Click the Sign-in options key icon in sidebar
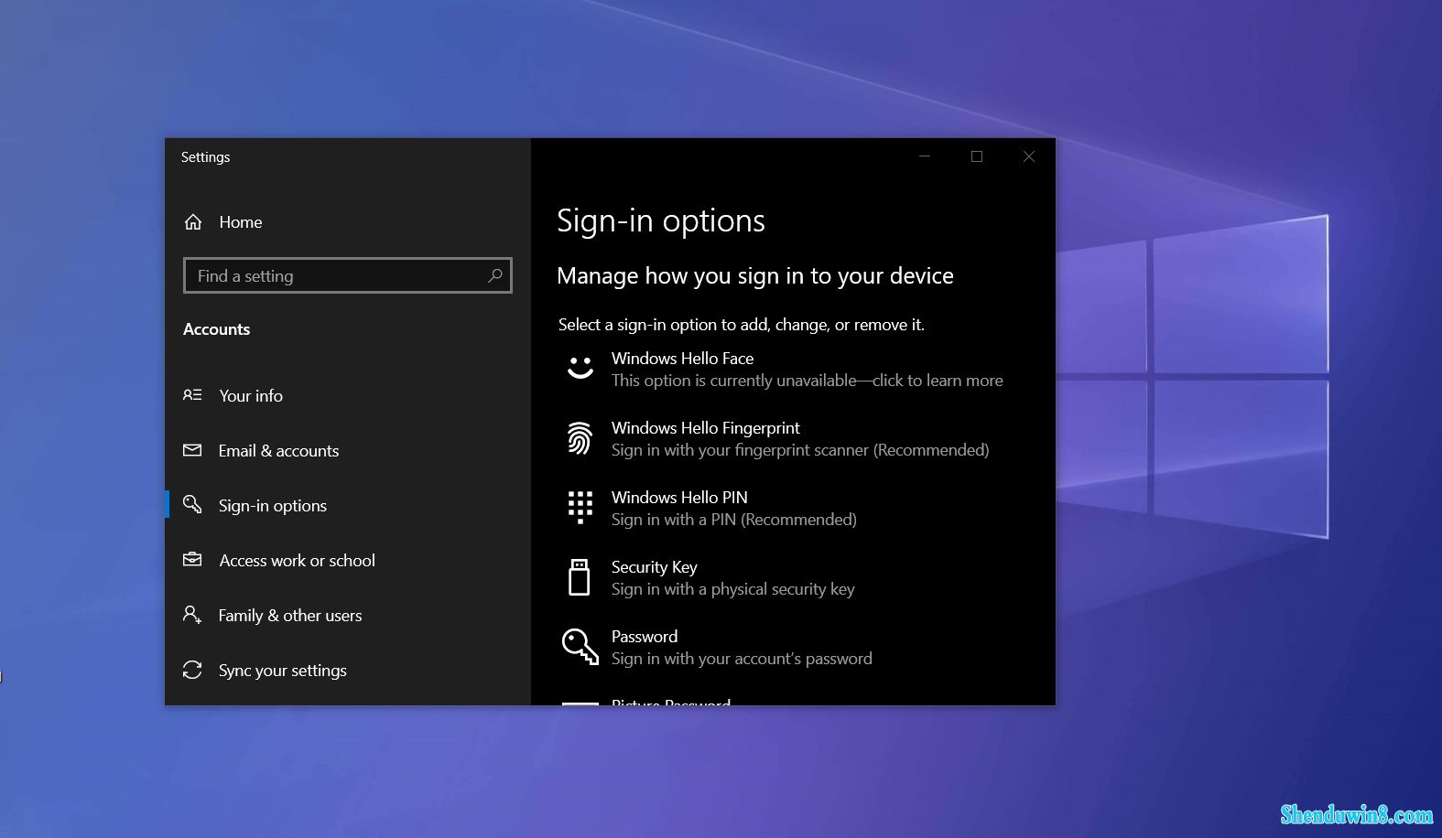Image resolution: width=1442 pixels, height=838 pixels. point(192,505)
